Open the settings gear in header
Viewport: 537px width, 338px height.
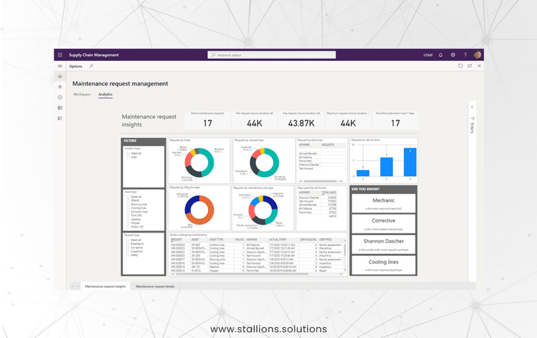tap(453, 54)
